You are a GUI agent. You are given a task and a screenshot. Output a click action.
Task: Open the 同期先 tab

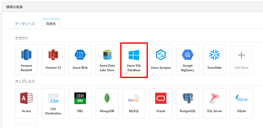tap(51, 24)
